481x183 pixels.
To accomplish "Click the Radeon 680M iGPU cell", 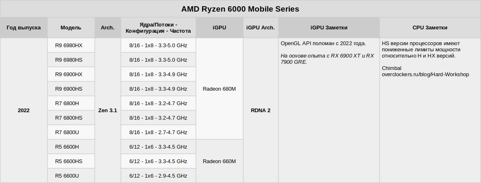I will pyautogui.click(x=219, y=89).
